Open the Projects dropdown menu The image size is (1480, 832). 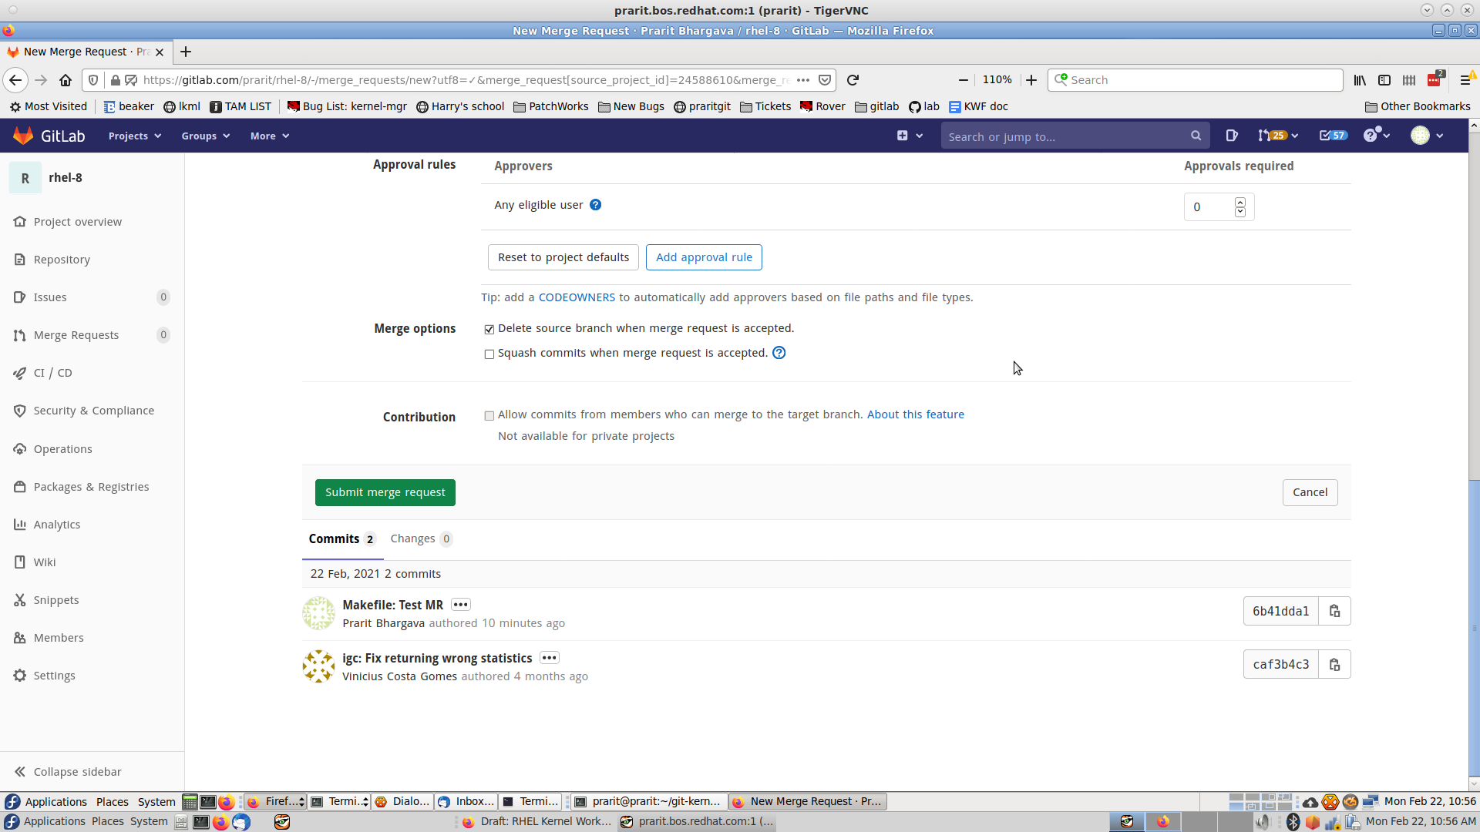(134, 136)
